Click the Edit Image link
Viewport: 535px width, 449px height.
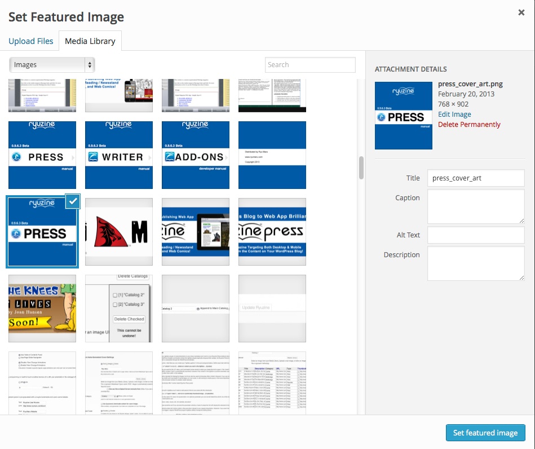coord(454,115)
